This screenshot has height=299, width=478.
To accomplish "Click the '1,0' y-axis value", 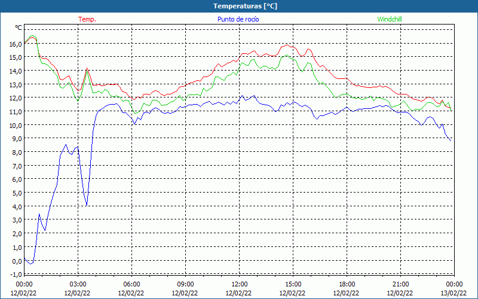I will pos(17,247).
